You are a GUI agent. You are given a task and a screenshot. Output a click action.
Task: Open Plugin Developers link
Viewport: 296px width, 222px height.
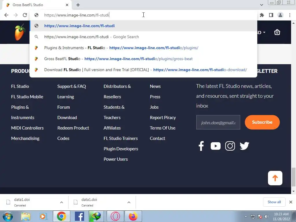tap(121, 149)
